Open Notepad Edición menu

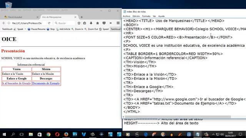(x=136, y=16)
